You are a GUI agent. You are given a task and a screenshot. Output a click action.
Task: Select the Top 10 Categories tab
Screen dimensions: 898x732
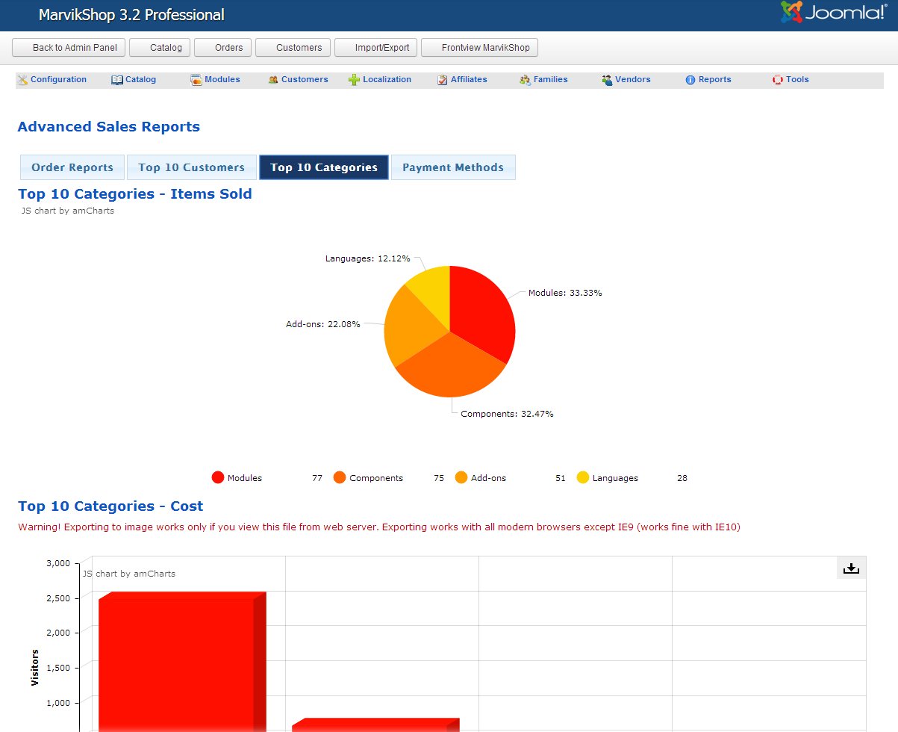tap(324, 167)
